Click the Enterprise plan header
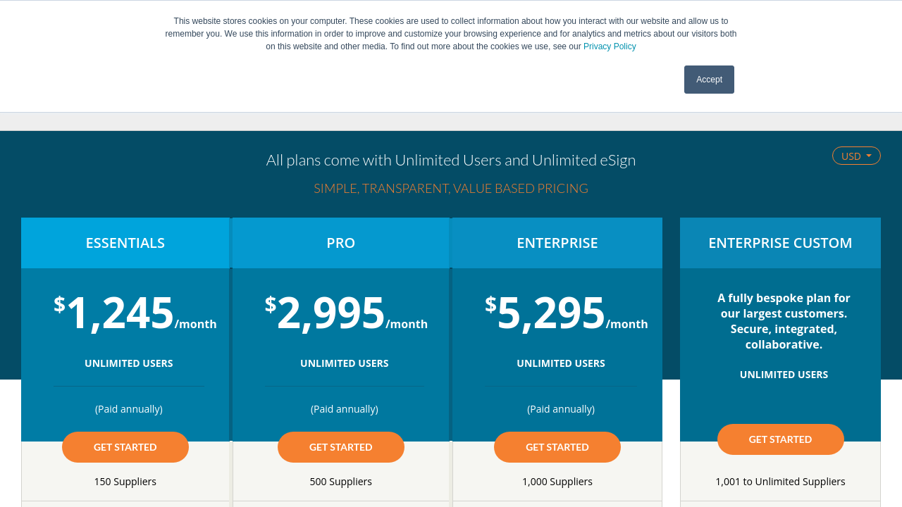Image resolution: width=902 pixels, height=507 pixels. tap(557, 243)
